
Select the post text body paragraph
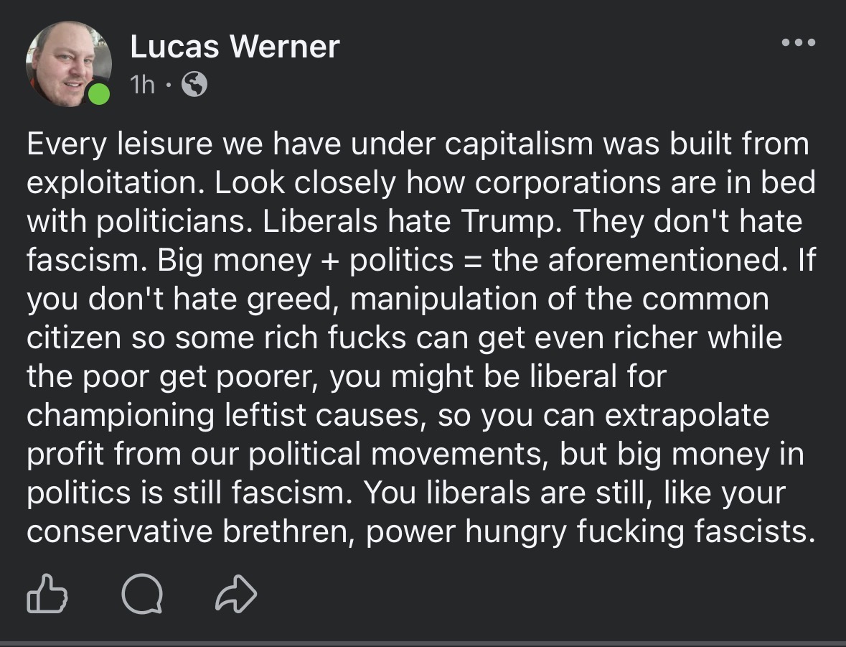[x=420, y=338]
